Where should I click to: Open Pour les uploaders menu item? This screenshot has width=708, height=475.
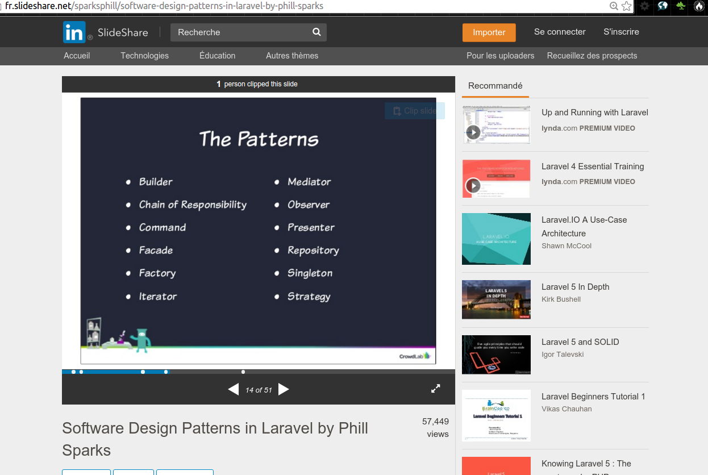pos(500,56)
